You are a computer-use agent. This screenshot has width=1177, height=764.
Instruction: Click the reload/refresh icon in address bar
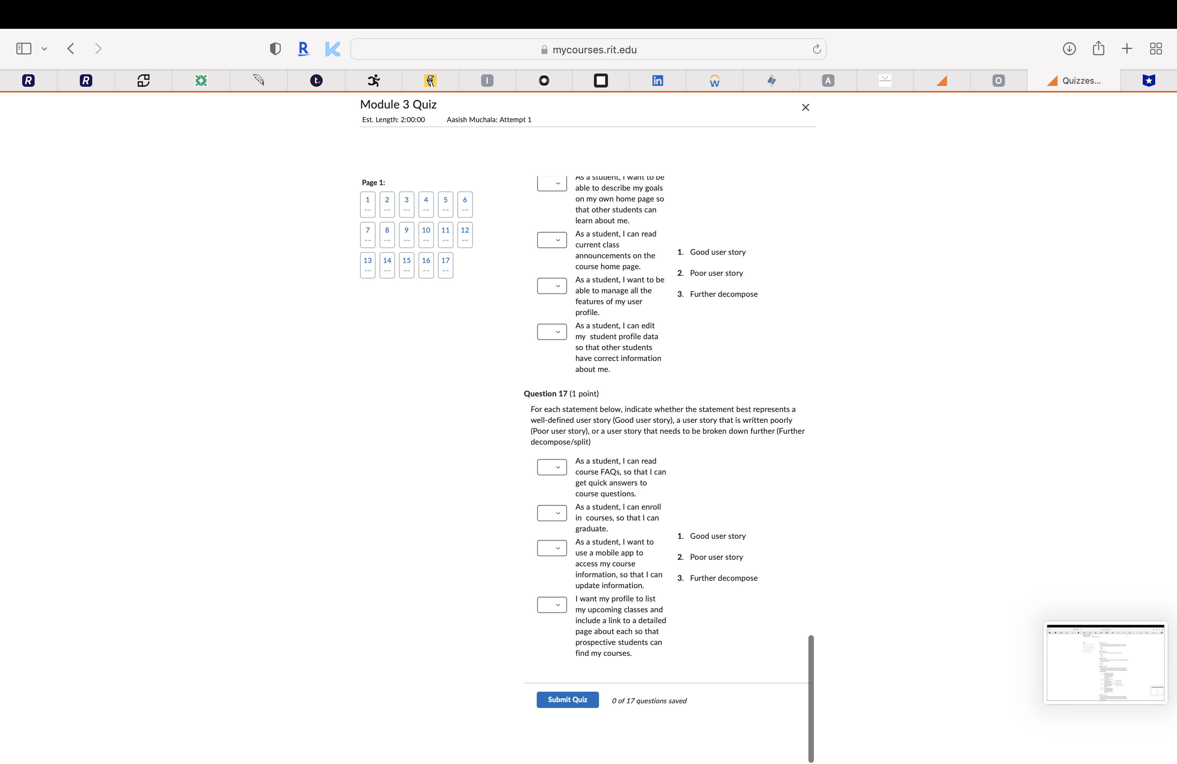pos(817,49)
